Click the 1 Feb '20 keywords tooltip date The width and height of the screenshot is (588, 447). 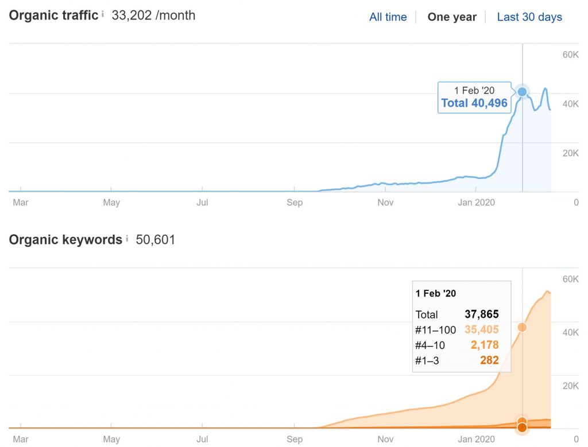click(x=435, y=293)
